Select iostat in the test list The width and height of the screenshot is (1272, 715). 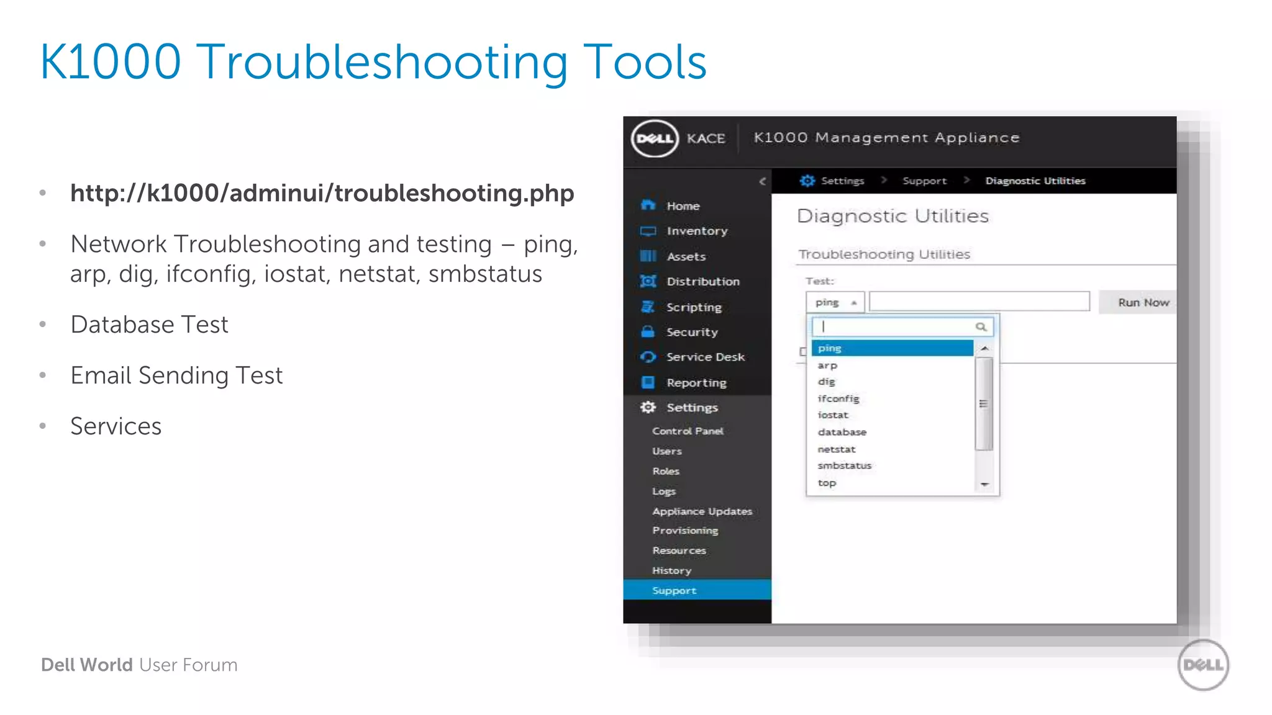pyautogui.click(x=893, y=415)
